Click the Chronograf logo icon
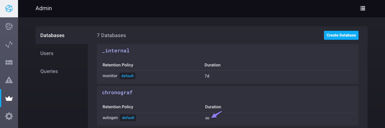 pyautogui.click(x=9, y=9)
